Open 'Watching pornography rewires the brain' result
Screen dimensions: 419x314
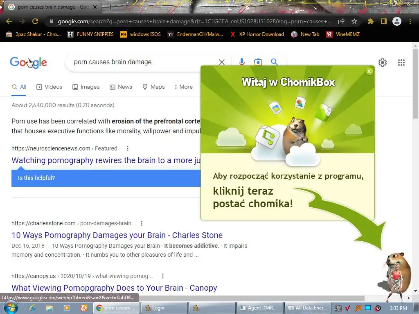(106, 160)
